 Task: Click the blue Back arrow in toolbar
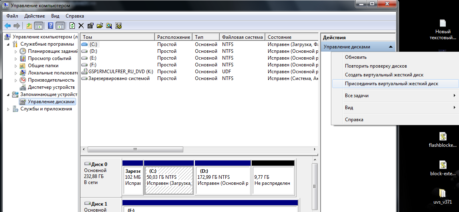pos(8,26)
